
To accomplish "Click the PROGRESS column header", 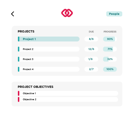I will [110, 32].
